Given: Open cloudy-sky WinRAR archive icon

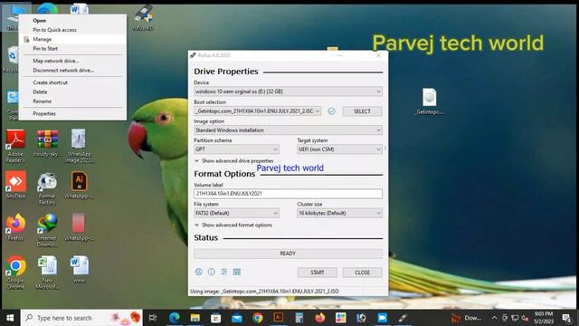Looking at the screenshot, I should coord(47,143).
